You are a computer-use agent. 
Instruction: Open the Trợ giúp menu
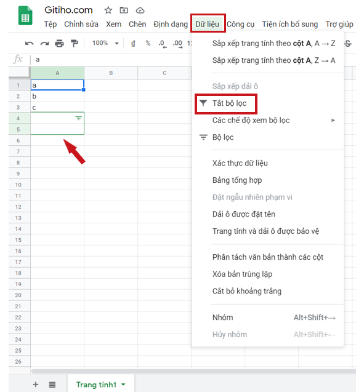click(x=339, y=24)
